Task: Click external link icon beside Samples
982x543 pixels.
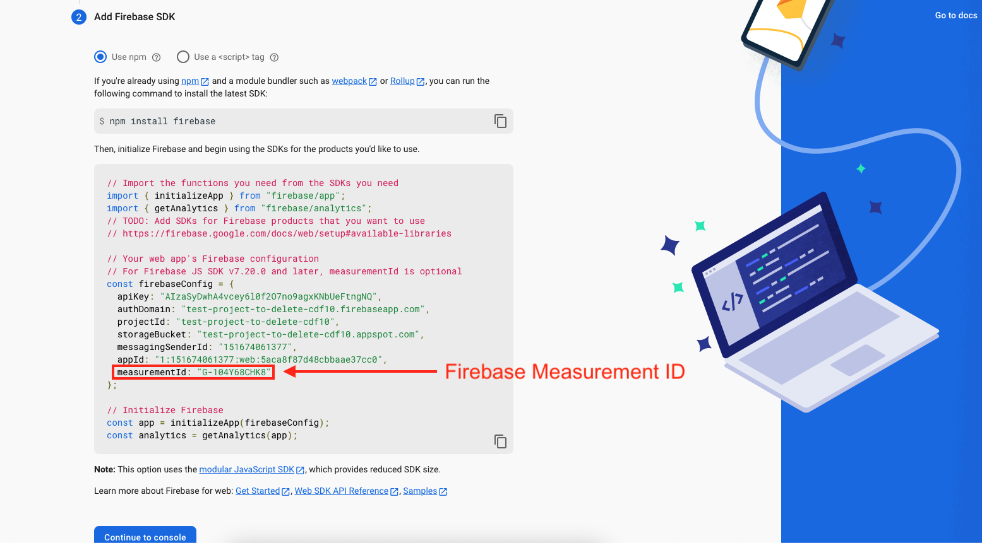Action: [443, 492]
